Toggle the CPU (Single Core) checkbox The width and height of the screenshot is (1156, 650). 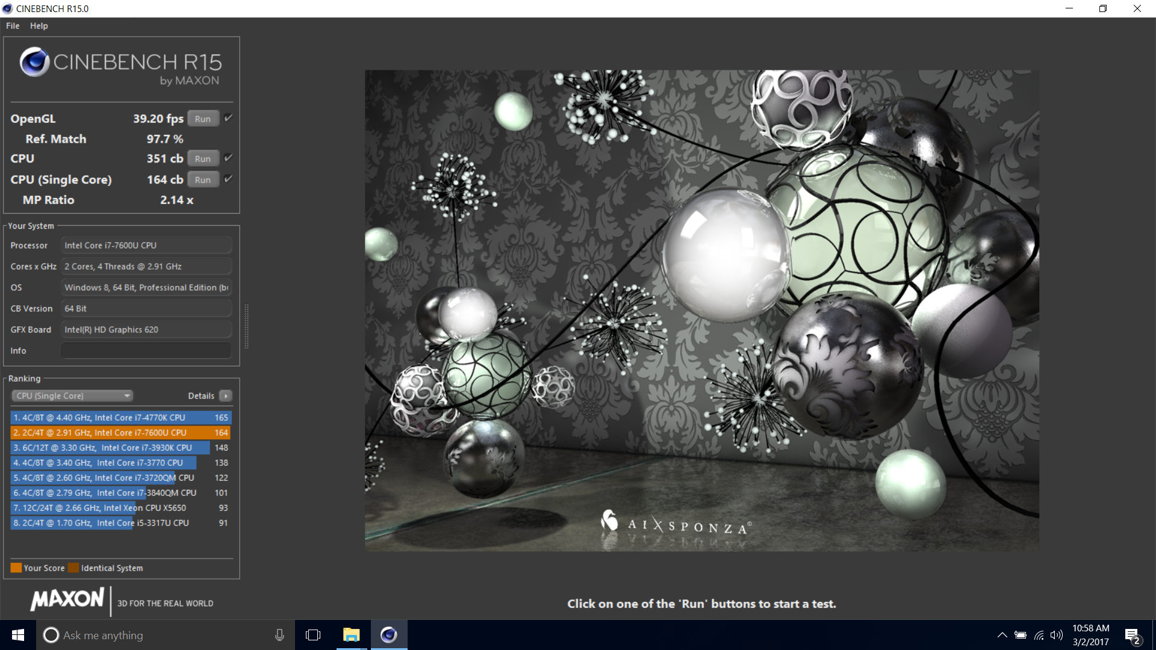(228, 179)
